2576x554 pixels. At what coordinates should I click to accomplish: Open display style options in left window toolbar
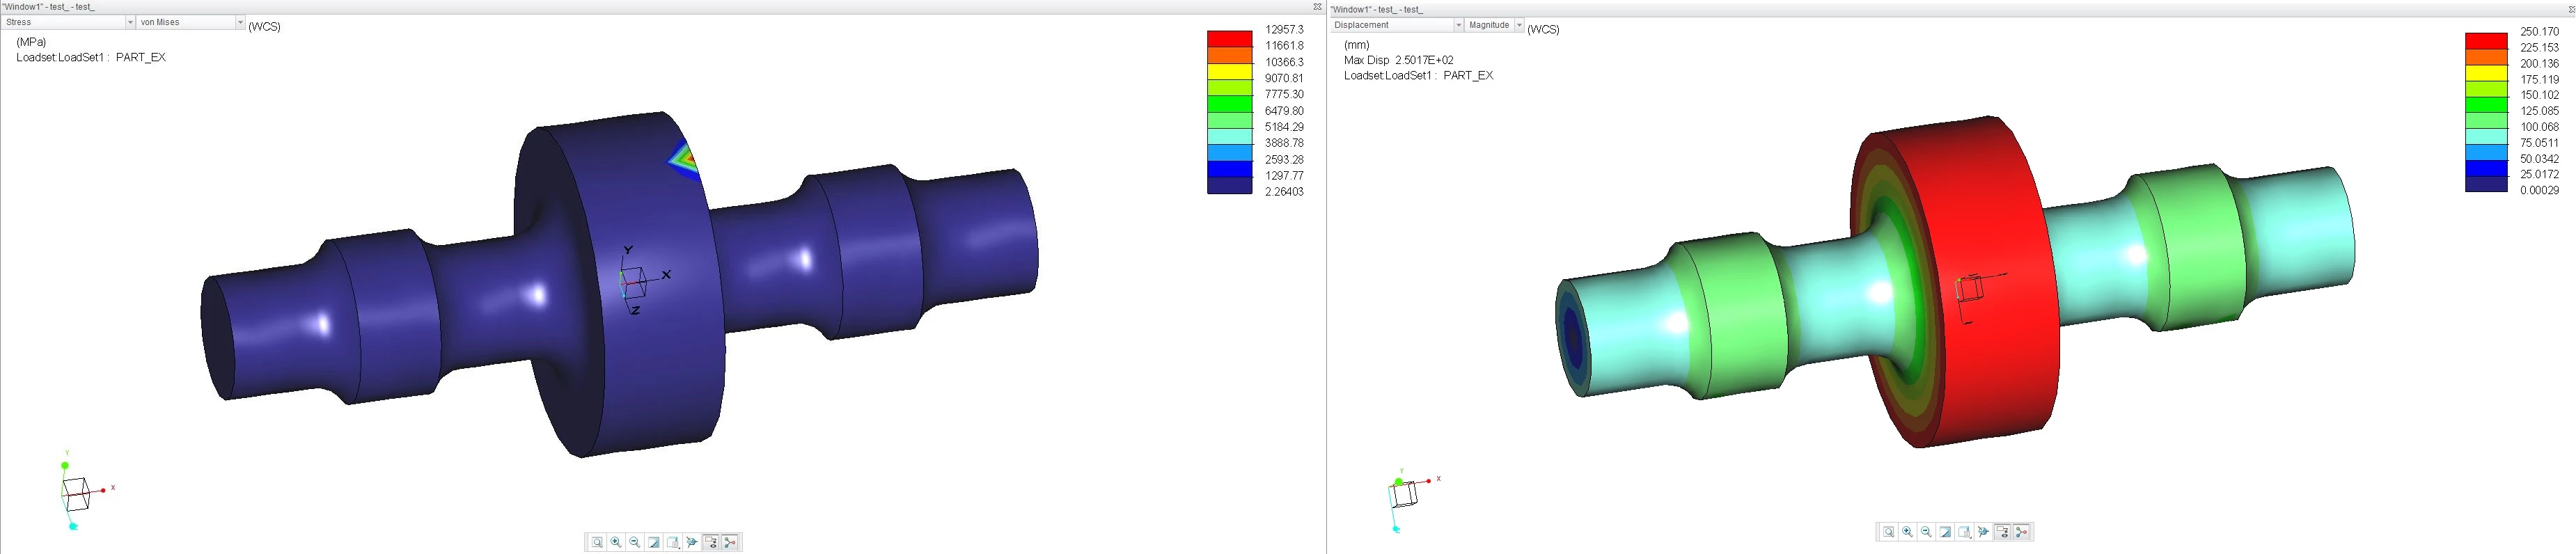point(673,542)
